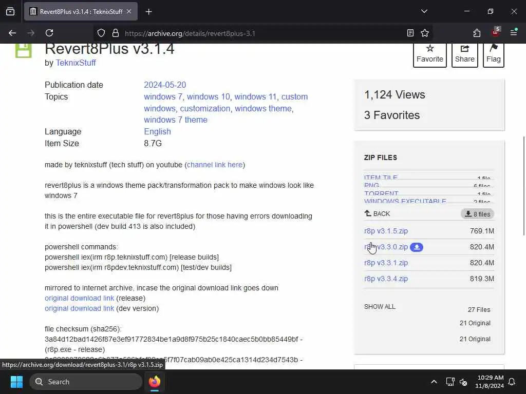
Task: Open network status tray icon
Action: 450,382
